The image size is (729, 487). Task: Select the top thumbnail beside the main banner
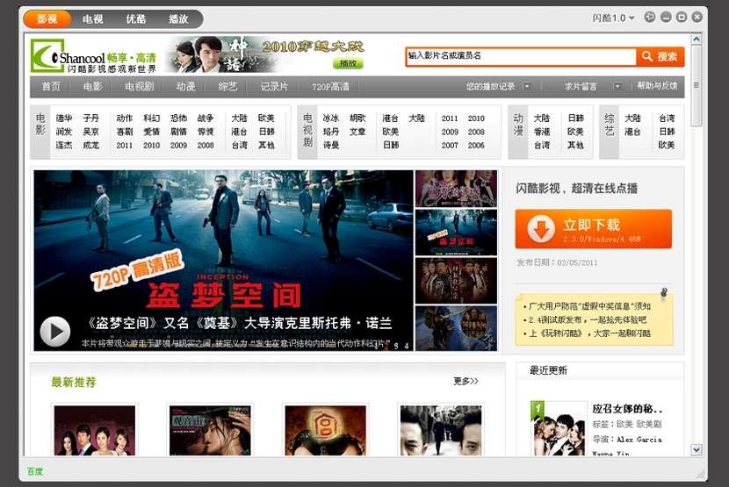tap(456, 188)
